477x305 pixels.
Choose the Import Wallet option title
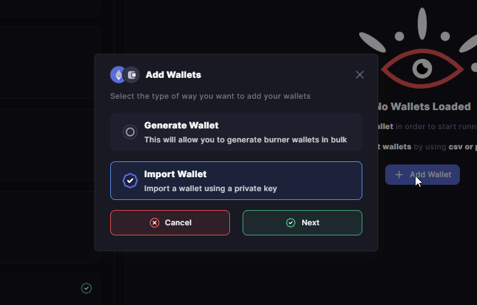click(175, 174)
